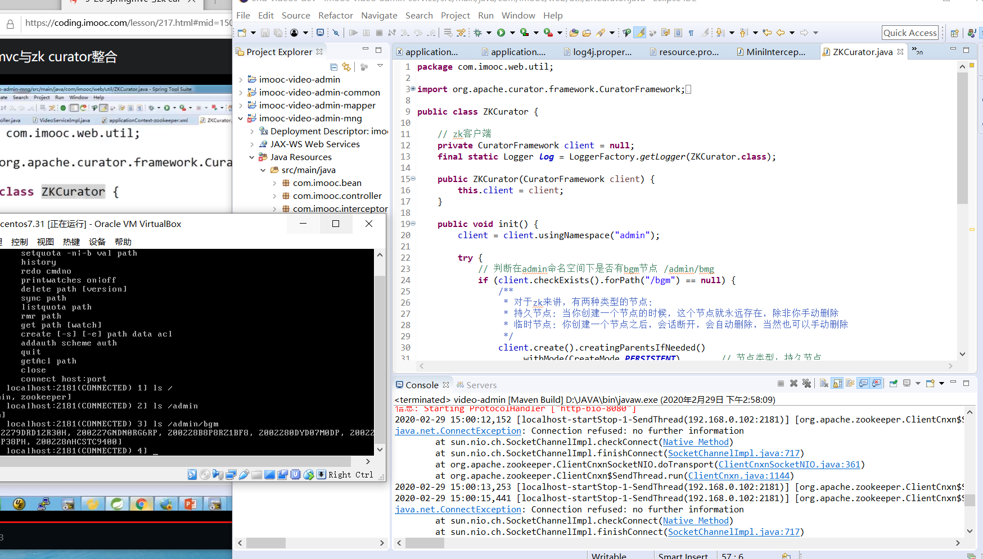The width and height of the screenshot is (983, 559).
Task: Open Project Explorer View Menu dropdown
Action: [x=380, y=66]
